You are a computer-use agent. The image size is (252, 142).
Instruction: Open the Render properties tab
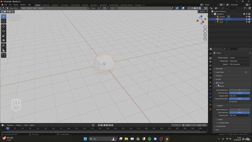(210, 58)
